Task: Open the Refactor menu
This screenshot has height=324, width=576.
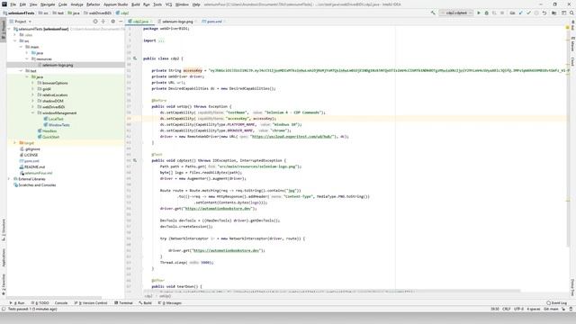Action: tap(94, 4)
